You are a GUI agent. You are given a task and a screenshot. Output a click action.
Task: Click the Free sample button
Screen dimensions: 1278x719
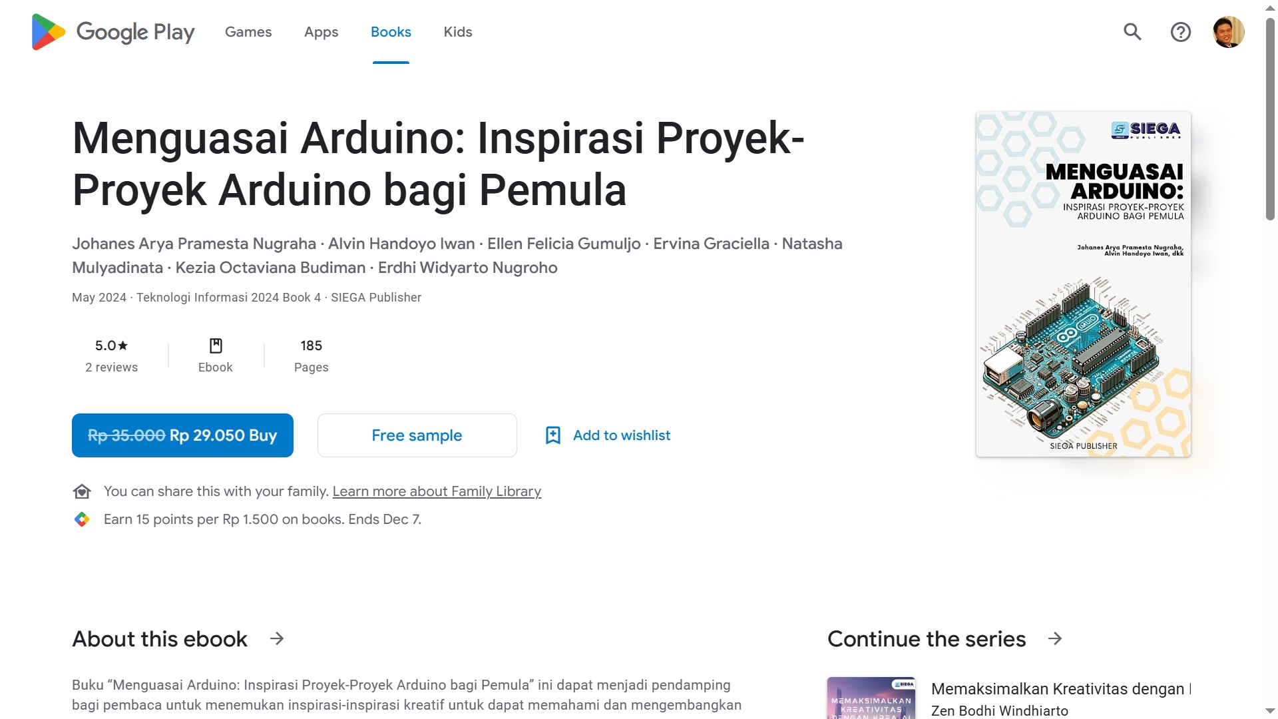(417, 435)
